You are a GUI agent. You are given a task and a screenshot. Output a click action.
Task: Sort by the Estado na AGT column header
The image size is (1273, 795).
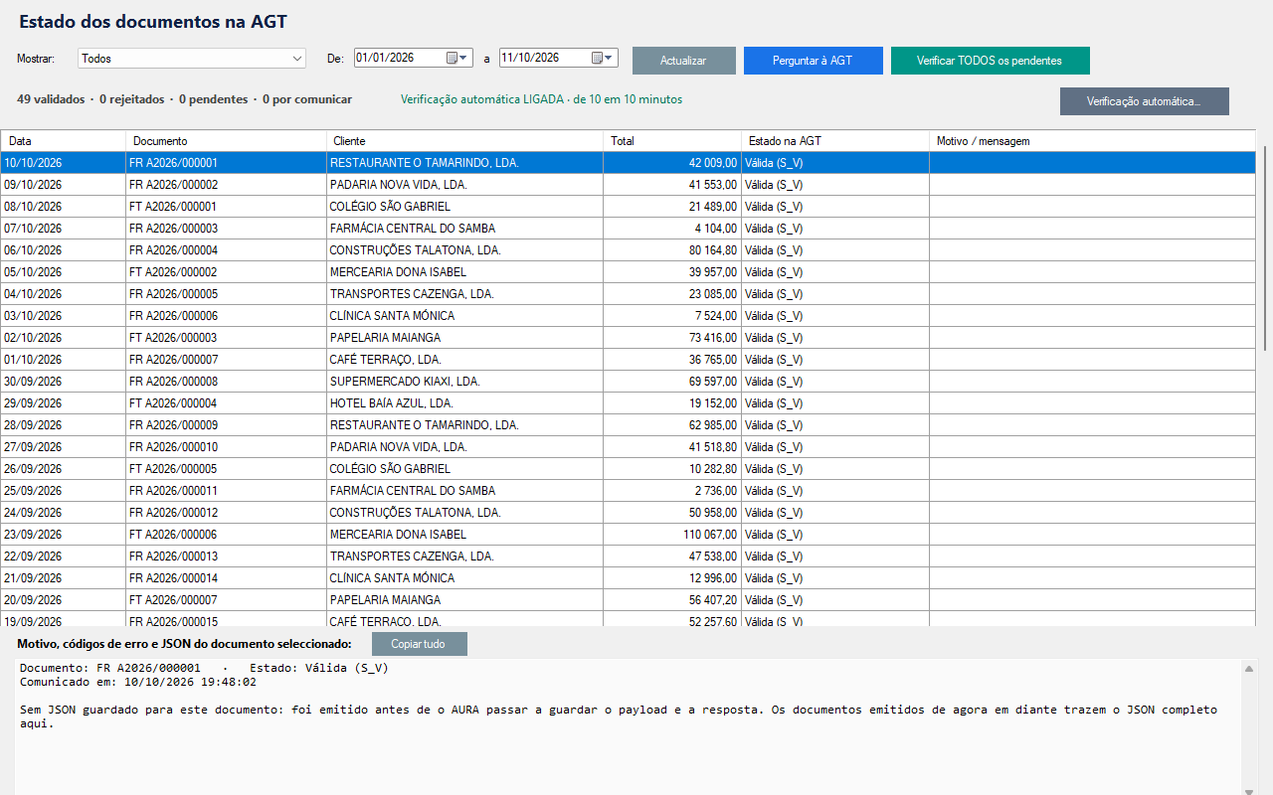[x=835, y=141]
